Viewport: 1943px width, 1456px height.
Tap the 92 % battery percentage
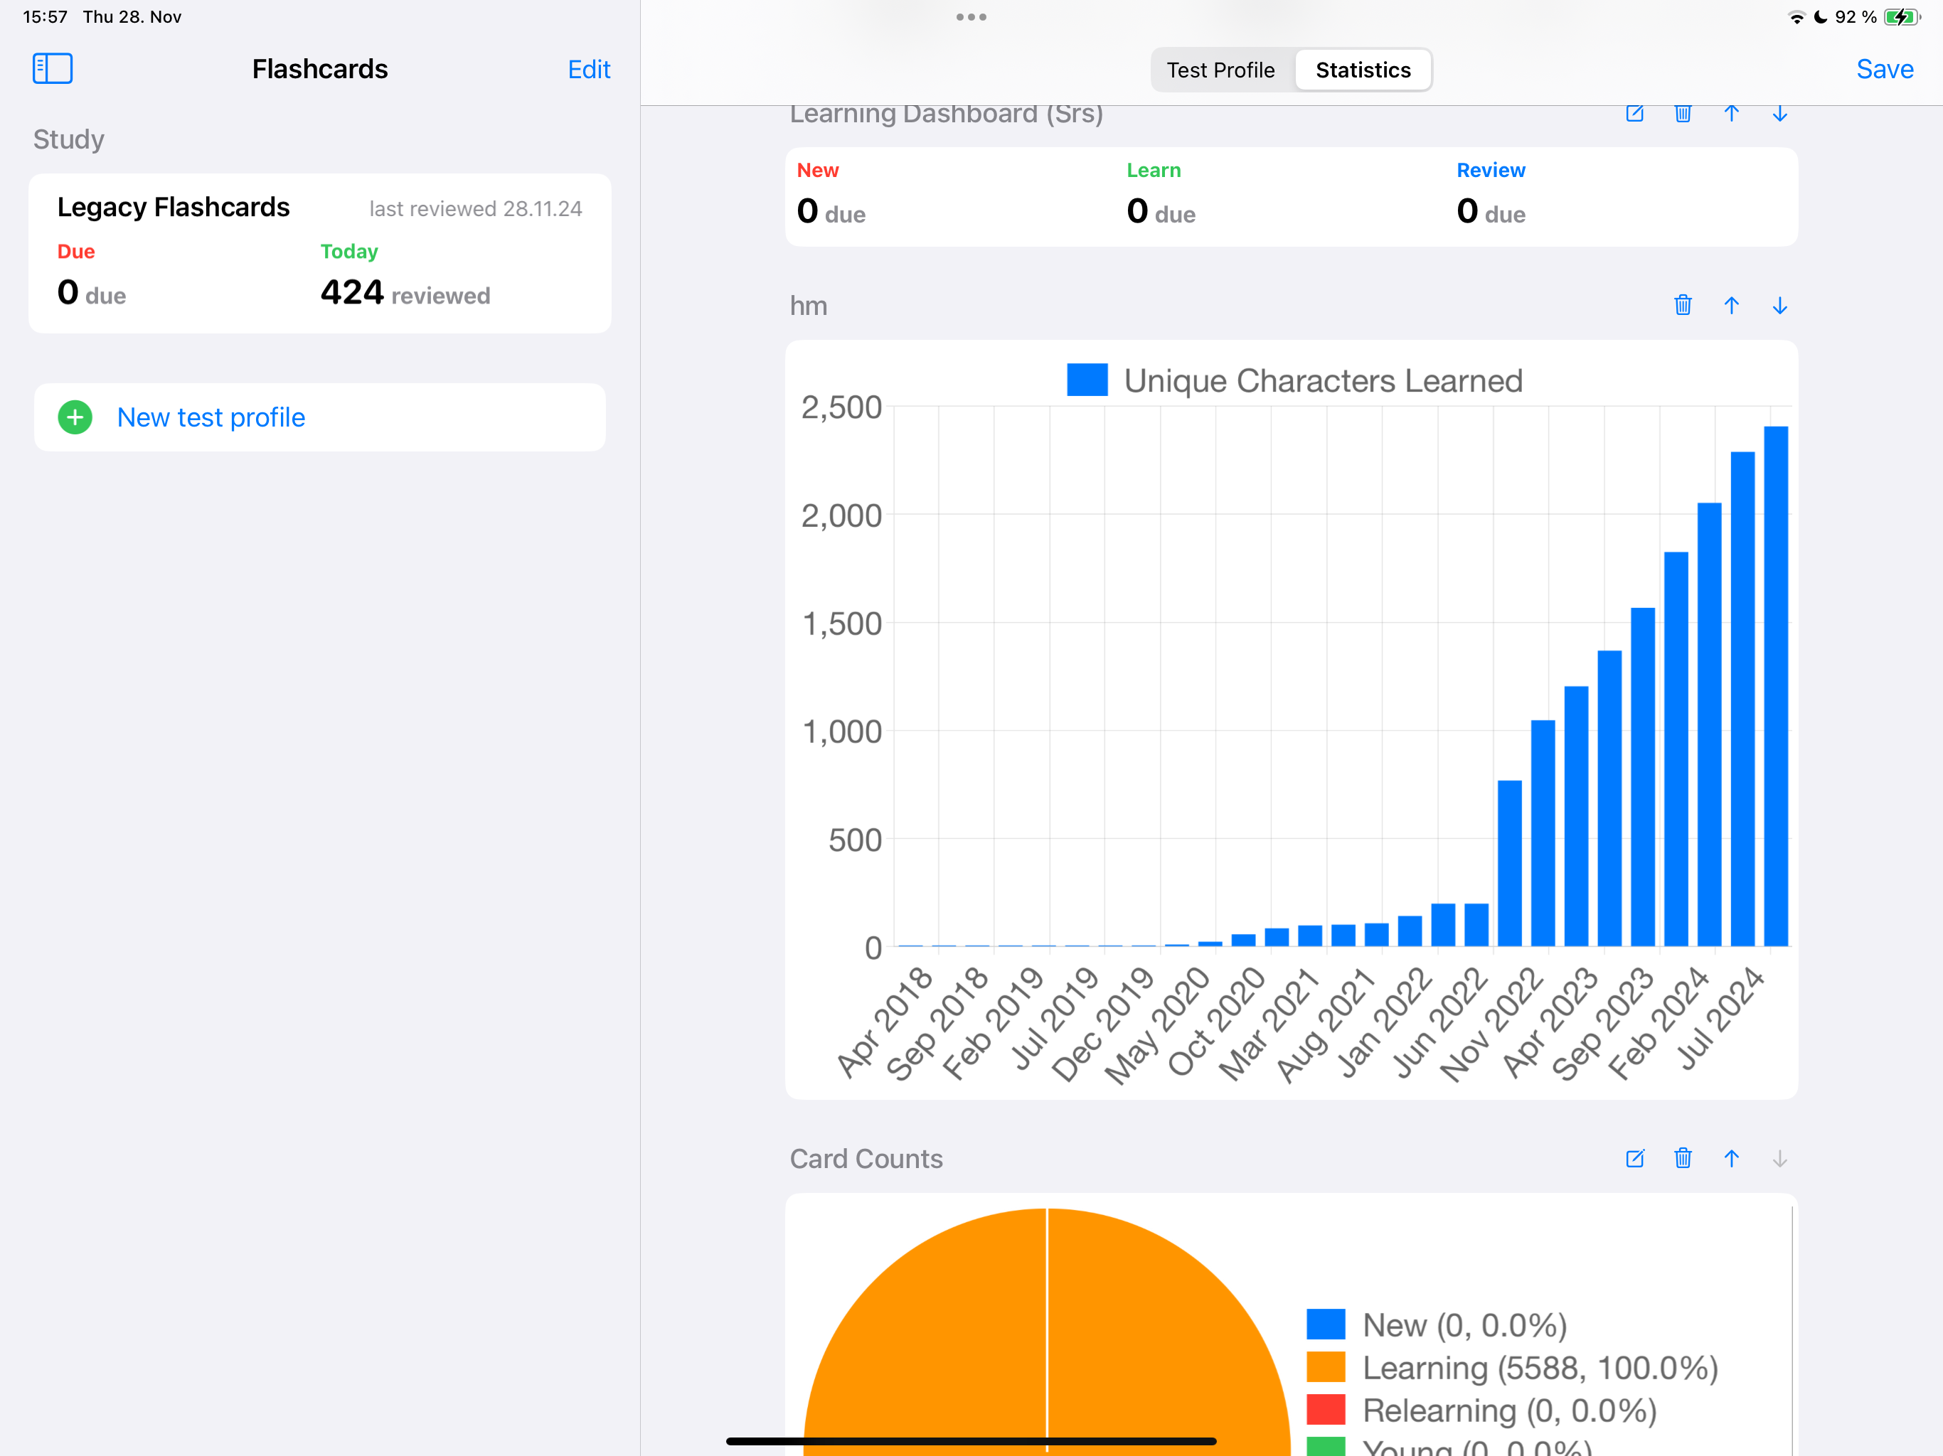[1855, 16]
